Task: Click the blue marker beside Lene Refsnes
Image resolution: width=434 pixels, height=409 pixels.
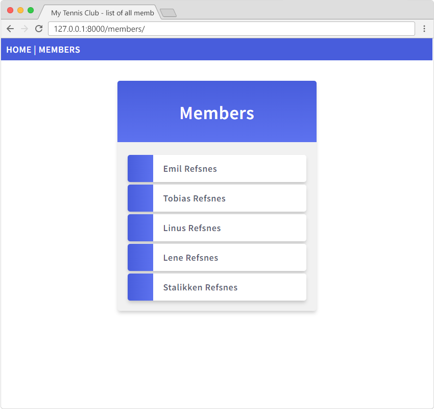Action: pos(140,257)
